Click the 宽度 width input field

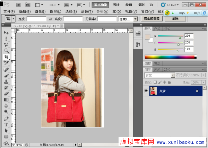click(x=36, y=19)
